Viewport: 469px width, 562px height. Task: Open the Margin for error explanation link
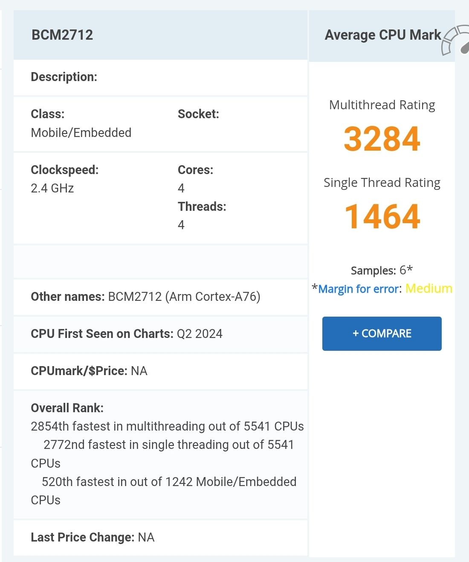(x=356, y=289)
